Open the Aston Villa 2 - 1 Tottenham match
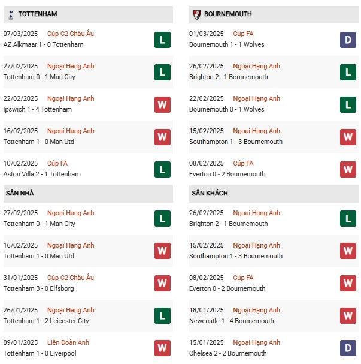 [x=42, y=174]
